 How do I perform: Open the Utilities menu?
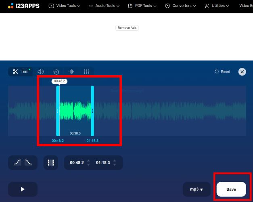tap(217, 6)
